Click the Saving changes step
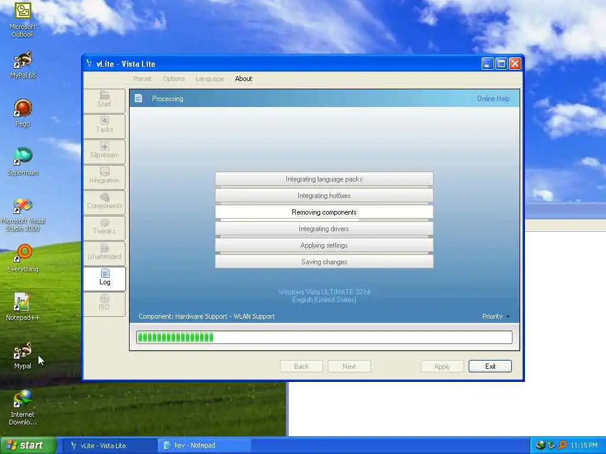 pos(324,262)
